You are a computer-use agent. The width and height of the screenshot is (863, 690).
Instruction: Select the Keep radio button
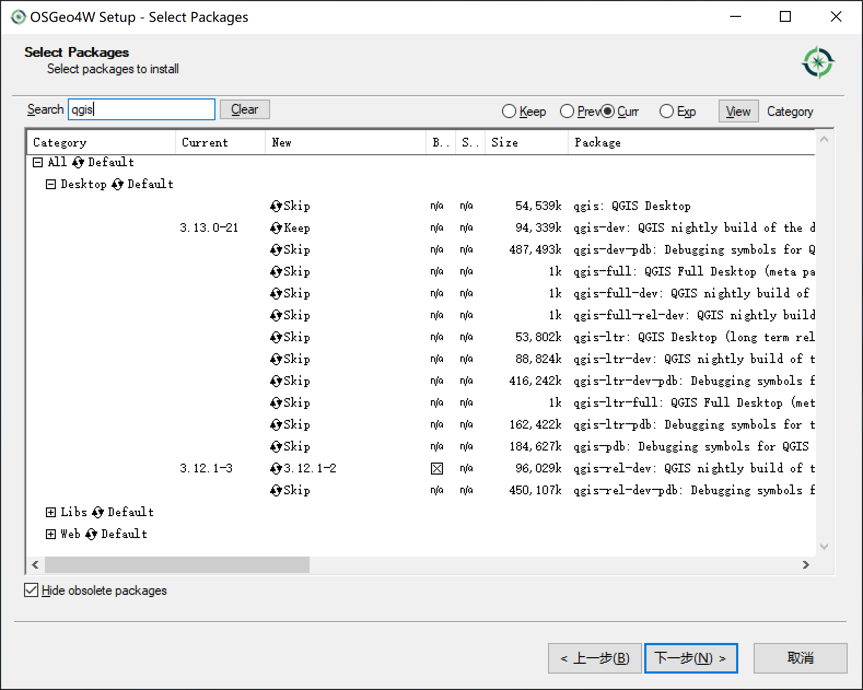pyautogui.click(x=509, y=112)
